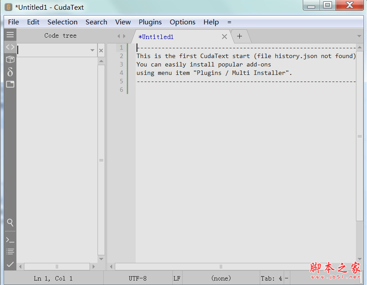Change encoding via UTF-8 status field
The image size is (367, 285).
click(138, 278)
